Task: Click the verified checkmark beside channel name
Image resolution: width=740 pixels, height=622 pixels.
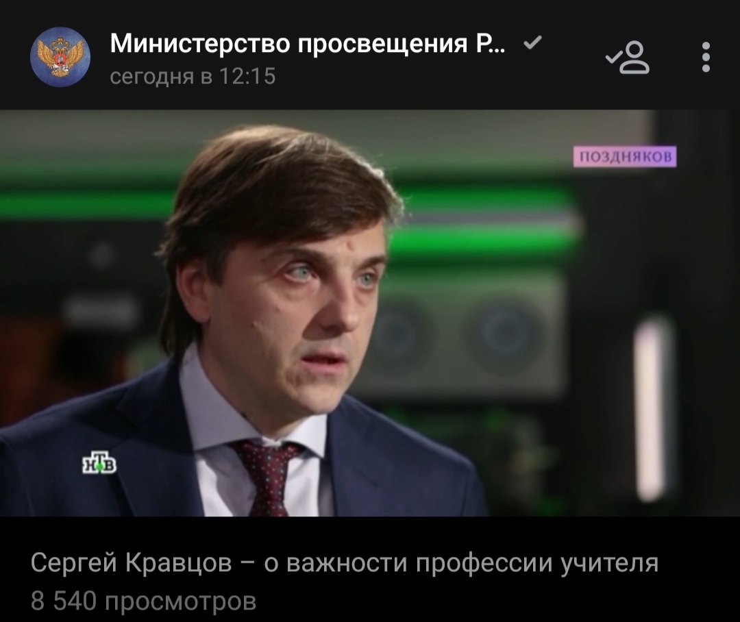Action: point(533,43)
